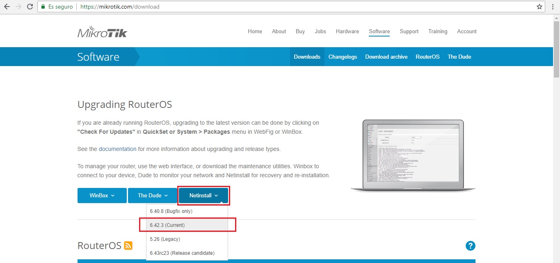This screenshot has width=560, height=263.
Task: Expand The Dude dropdown button
Action: 153,195
